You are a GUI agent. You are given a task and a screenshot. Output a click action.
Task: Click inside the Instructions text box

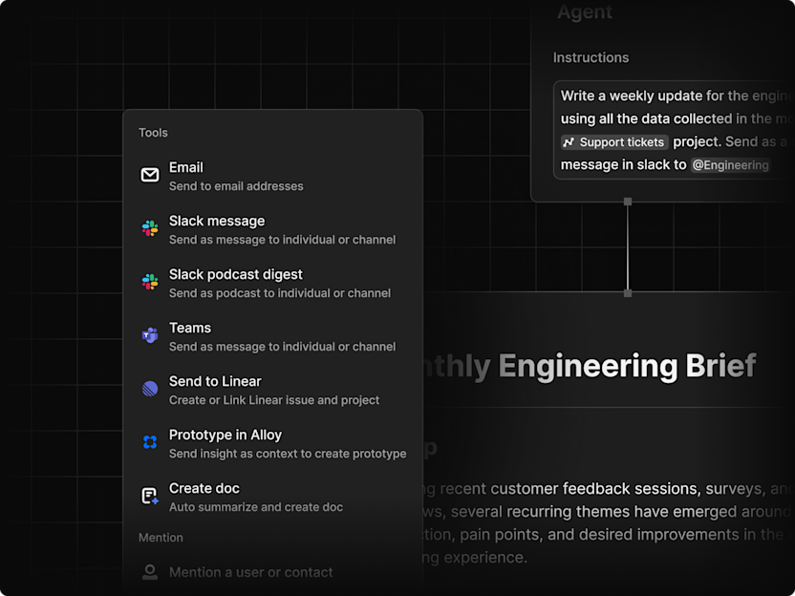(675, 130)
